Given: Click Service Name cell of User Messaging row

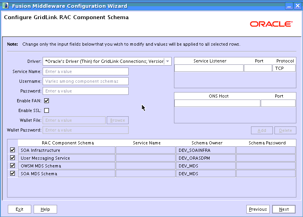Looking at the screenshot, I should (x=146, y=158).
